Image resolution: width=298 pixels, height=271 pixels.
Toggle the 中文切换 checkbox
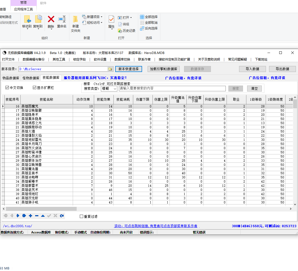7,88
